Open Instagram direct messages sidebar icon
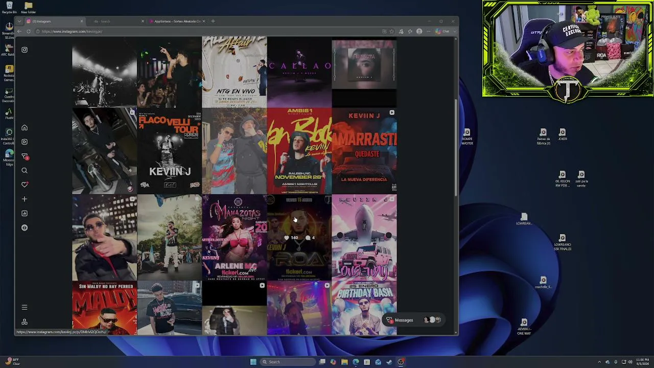 click(x=24, y=156)
